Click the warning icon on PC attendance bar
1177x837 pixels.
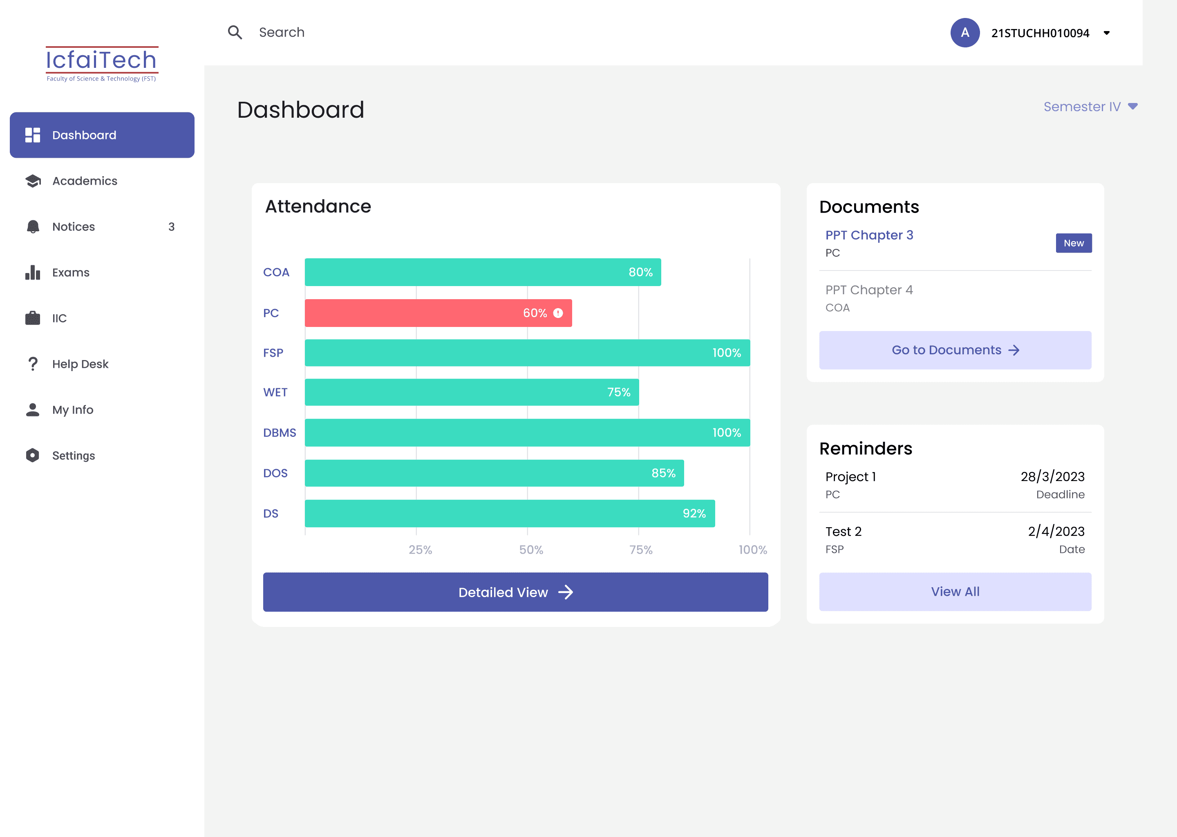pyautogui.click(x=558, y=313)
